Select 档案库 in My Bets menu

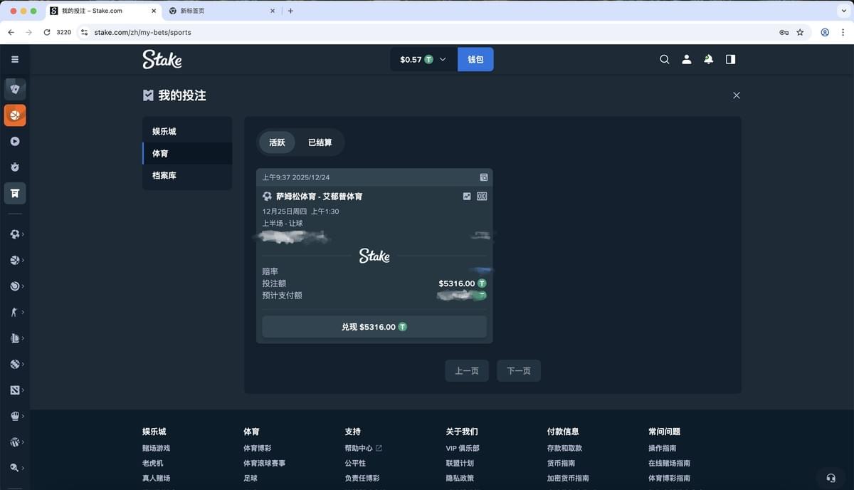187,175
